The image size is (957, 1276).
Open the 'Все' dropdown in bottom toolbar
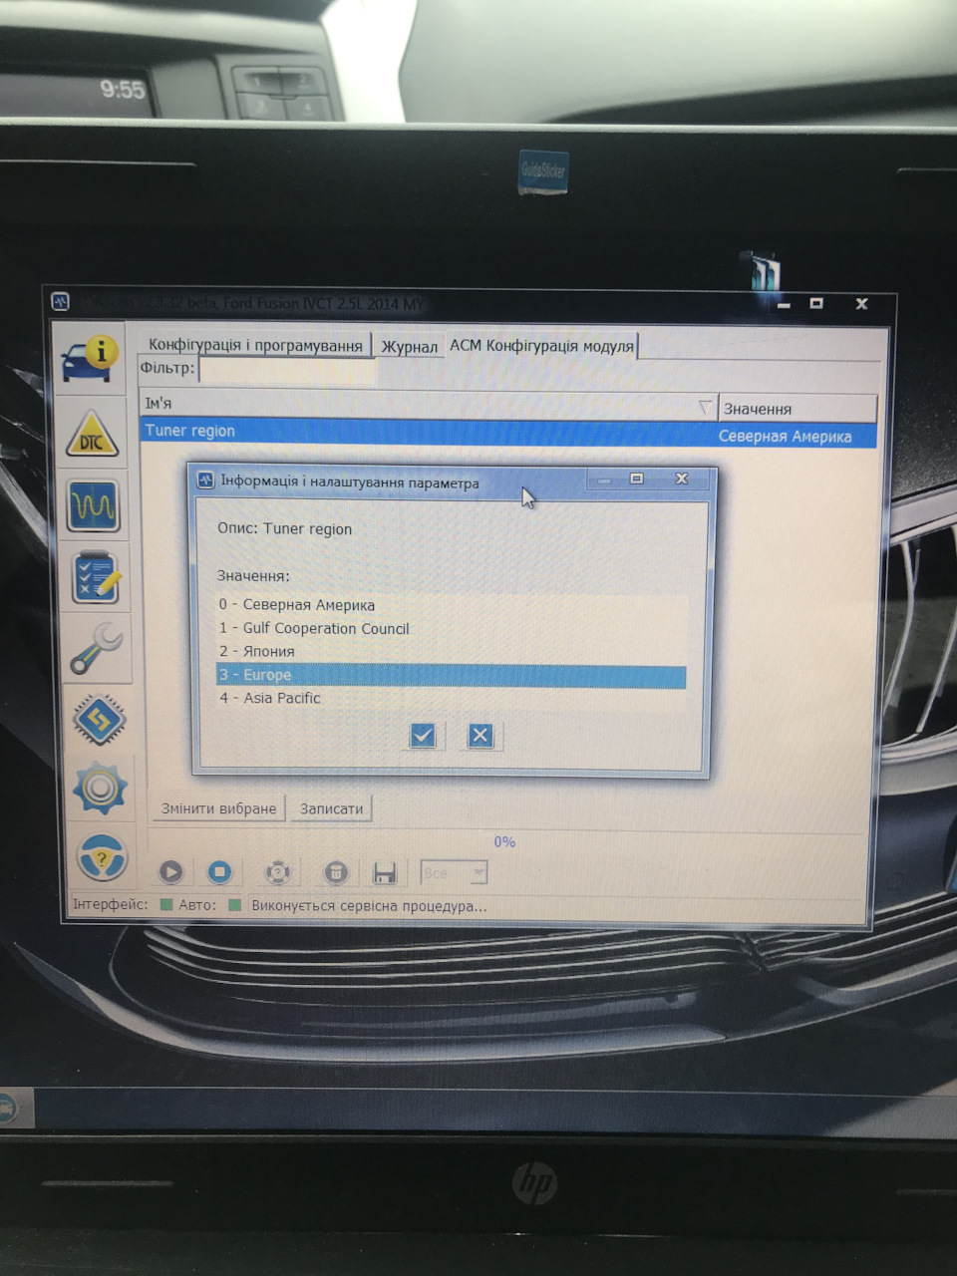pos(454,873)
